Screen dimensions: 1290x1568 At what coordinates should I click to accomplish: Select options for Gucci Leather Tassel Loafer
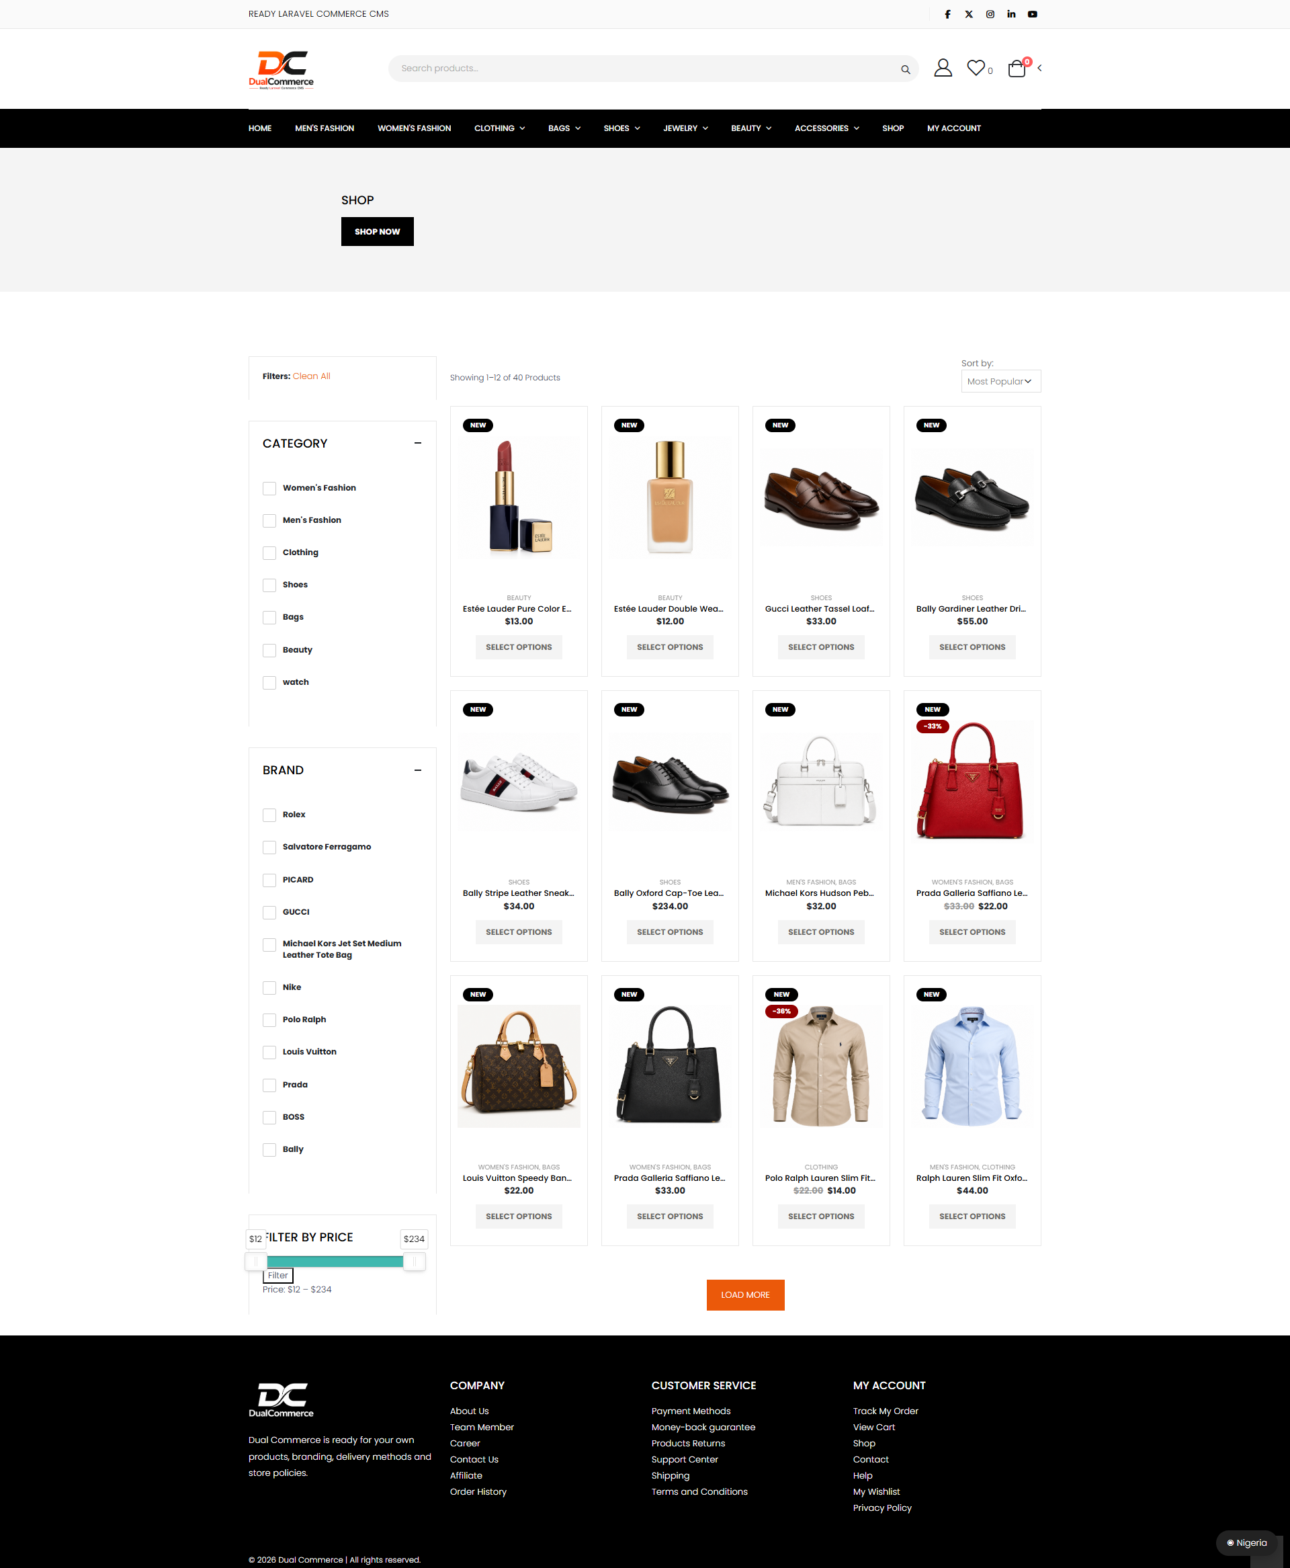click(820, 647)
